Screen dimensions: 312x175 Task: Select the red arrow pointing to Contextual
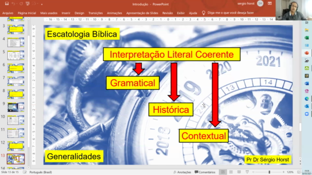point(215,95)
